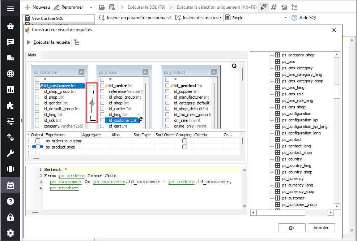Open the bar chart reports sidebar icon
This screenshot has height=241, width=357.
[x=10, y=90]
